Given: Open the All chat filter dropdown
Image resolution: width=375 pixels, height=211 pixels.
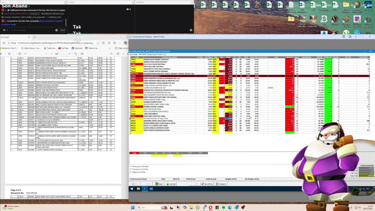Looking at the screenshot, I should pyautogui.click(x=5, y=30).
